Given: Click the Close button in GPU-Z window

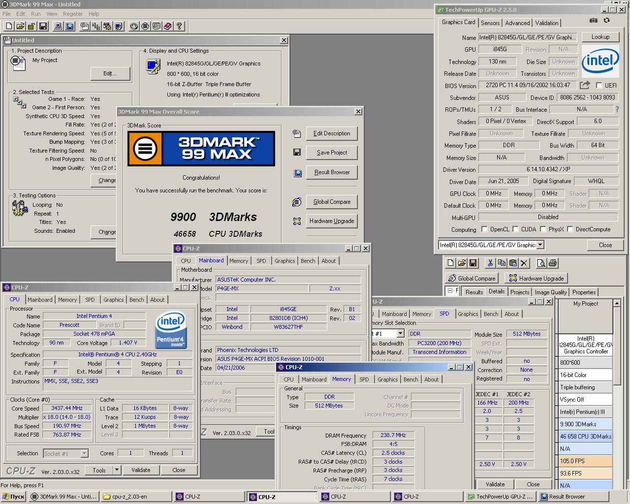Looking at the screenshot, I should tap(605, 245).
